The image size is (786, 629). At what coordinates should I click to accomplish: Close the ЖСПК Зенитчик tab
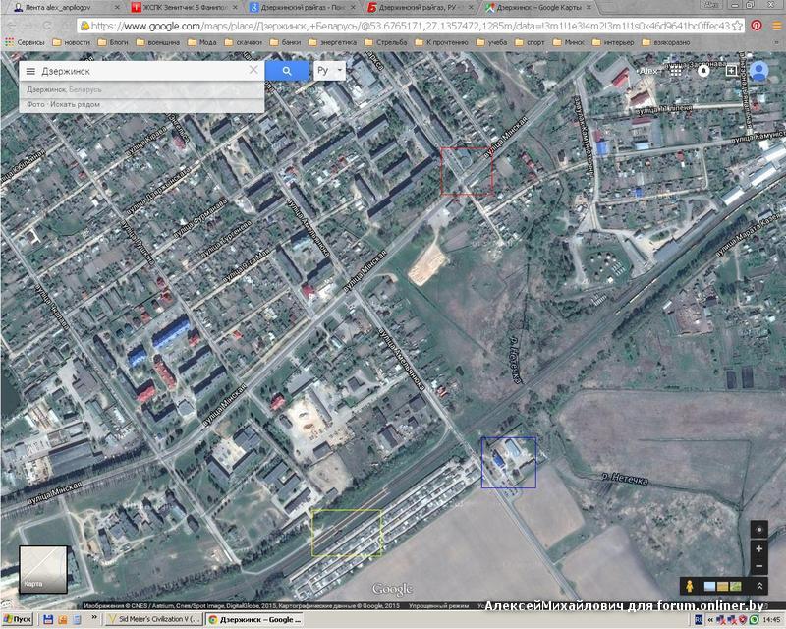click(234, 8)
